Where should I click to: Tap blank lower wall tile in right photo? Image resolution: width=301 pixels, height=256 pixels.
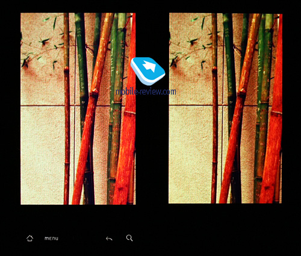click(190, 155)
